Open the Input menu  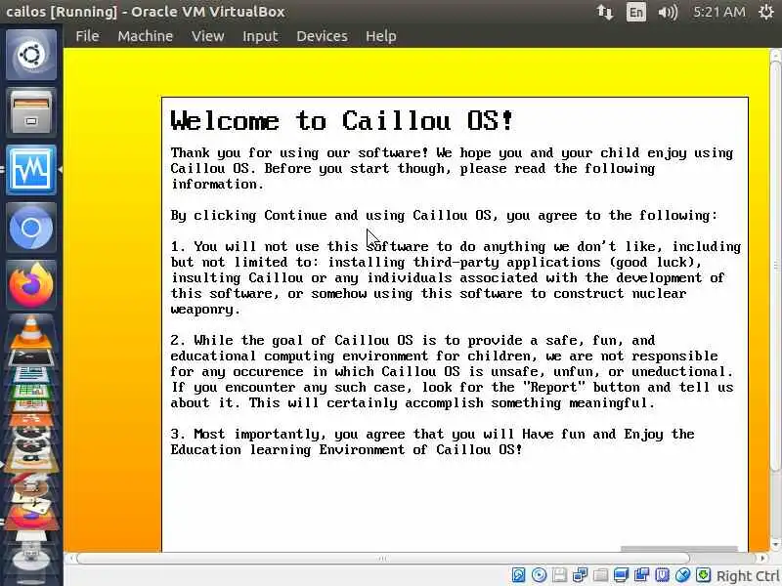pos(260,36)
